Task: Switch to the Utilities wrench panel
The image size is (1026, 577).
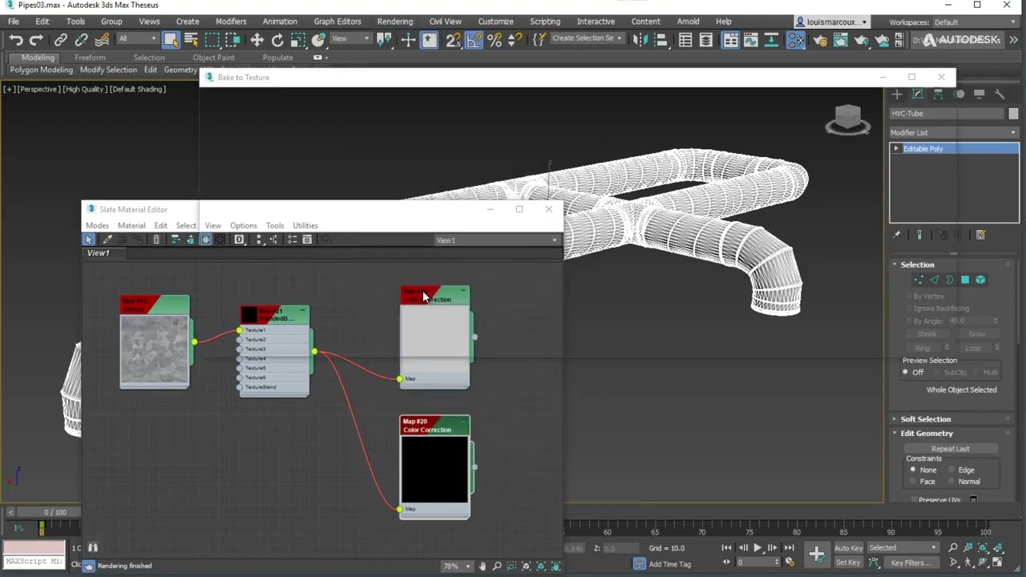Action: point(1000,94)
